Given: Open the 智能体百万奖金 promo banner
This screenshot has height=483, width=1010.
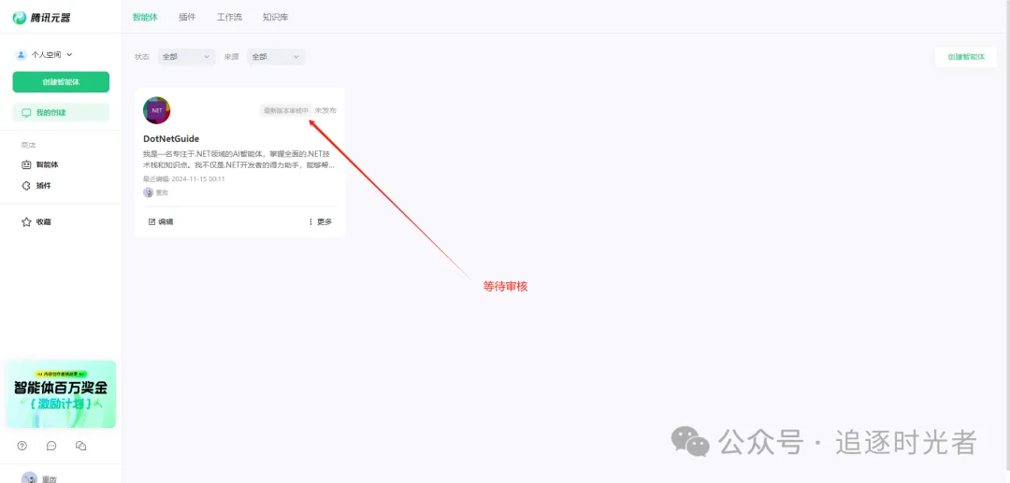Looking at the screenshot, I should point(61,394).
